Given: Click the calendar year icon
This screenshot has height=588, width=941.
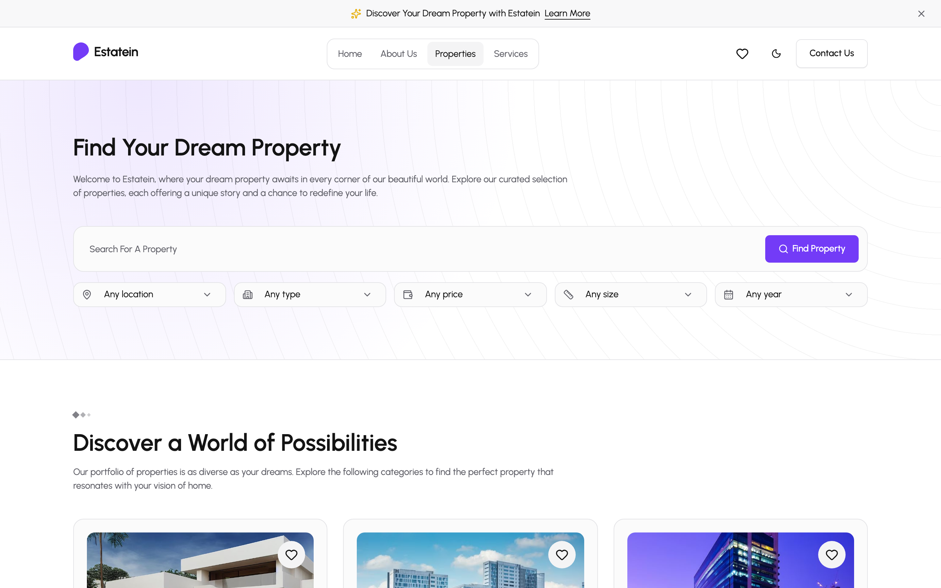Looking at the screenshot, I should coord(729,294).
